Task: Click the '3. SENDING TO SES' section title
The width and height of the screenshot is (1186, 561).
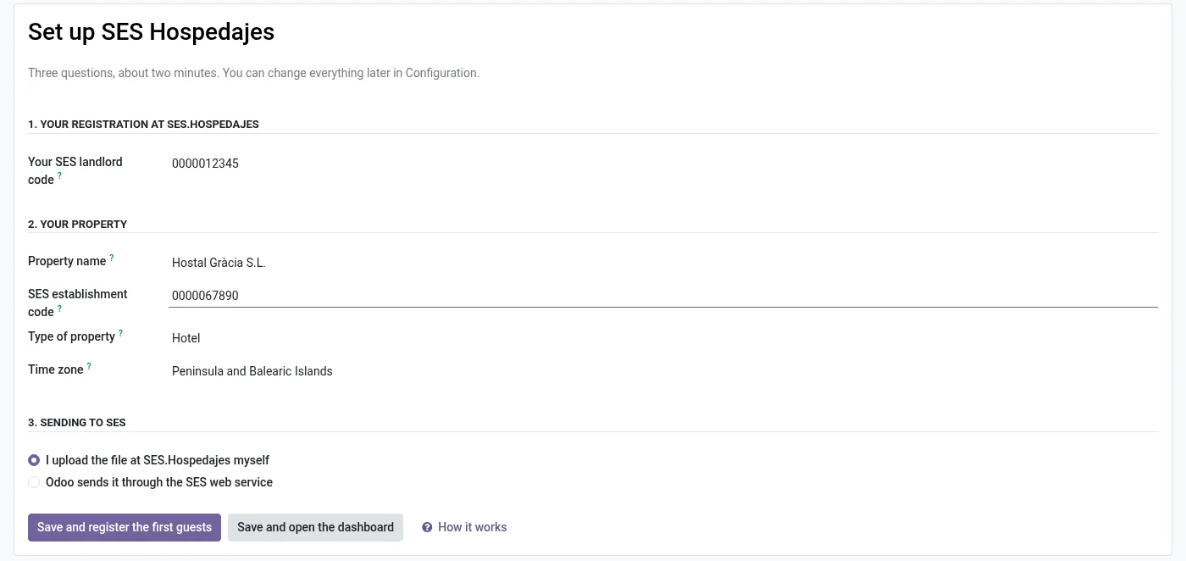Action: [x=77, y=422]
